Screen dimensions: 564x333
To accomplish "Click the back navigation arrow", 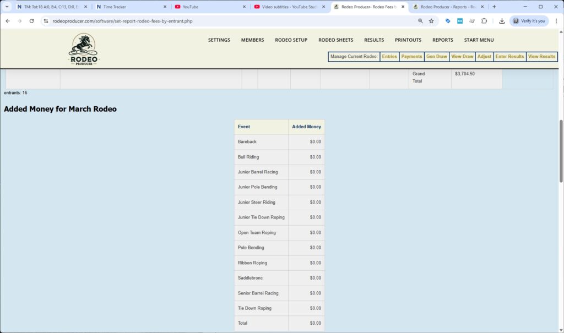I will coord(7,20).
